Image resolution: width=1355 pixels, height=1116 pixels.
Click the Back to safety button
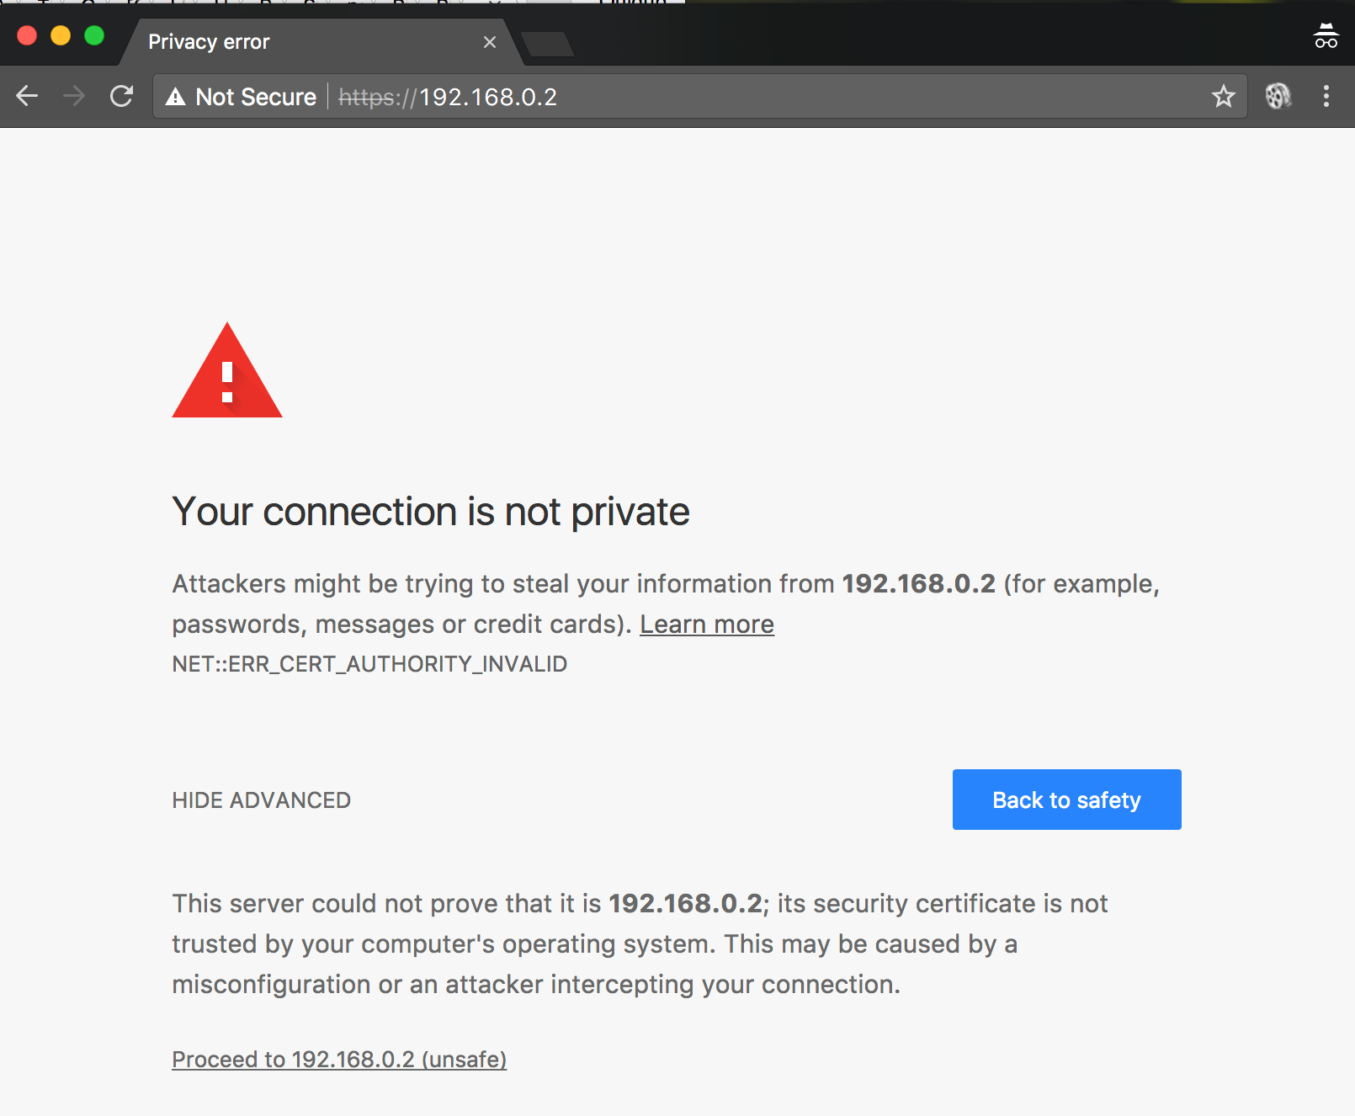click(1065, 800)
